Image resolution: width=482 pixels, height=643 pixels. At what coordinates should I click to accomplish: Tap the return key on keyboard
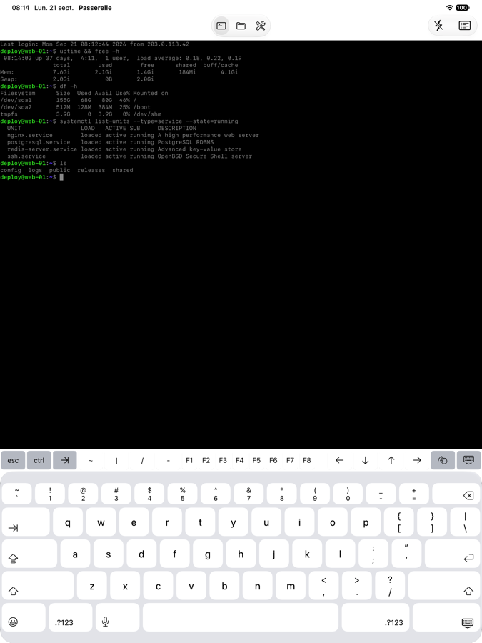pos(453,554)
